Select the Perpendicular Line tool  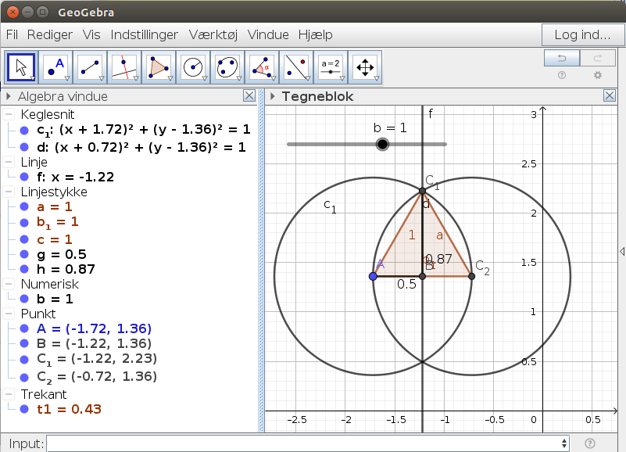[124, 67]
